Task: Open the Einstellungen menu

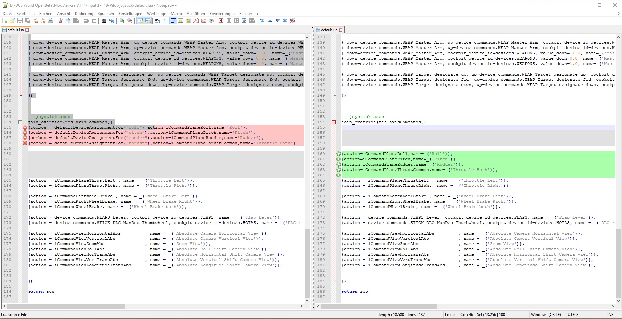Action: [130, 14]
